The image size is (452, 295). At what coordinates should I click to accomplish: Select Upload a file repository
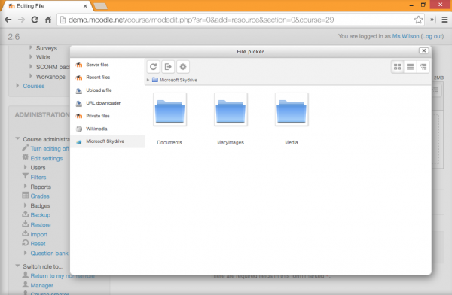click(x=107, y=90)
